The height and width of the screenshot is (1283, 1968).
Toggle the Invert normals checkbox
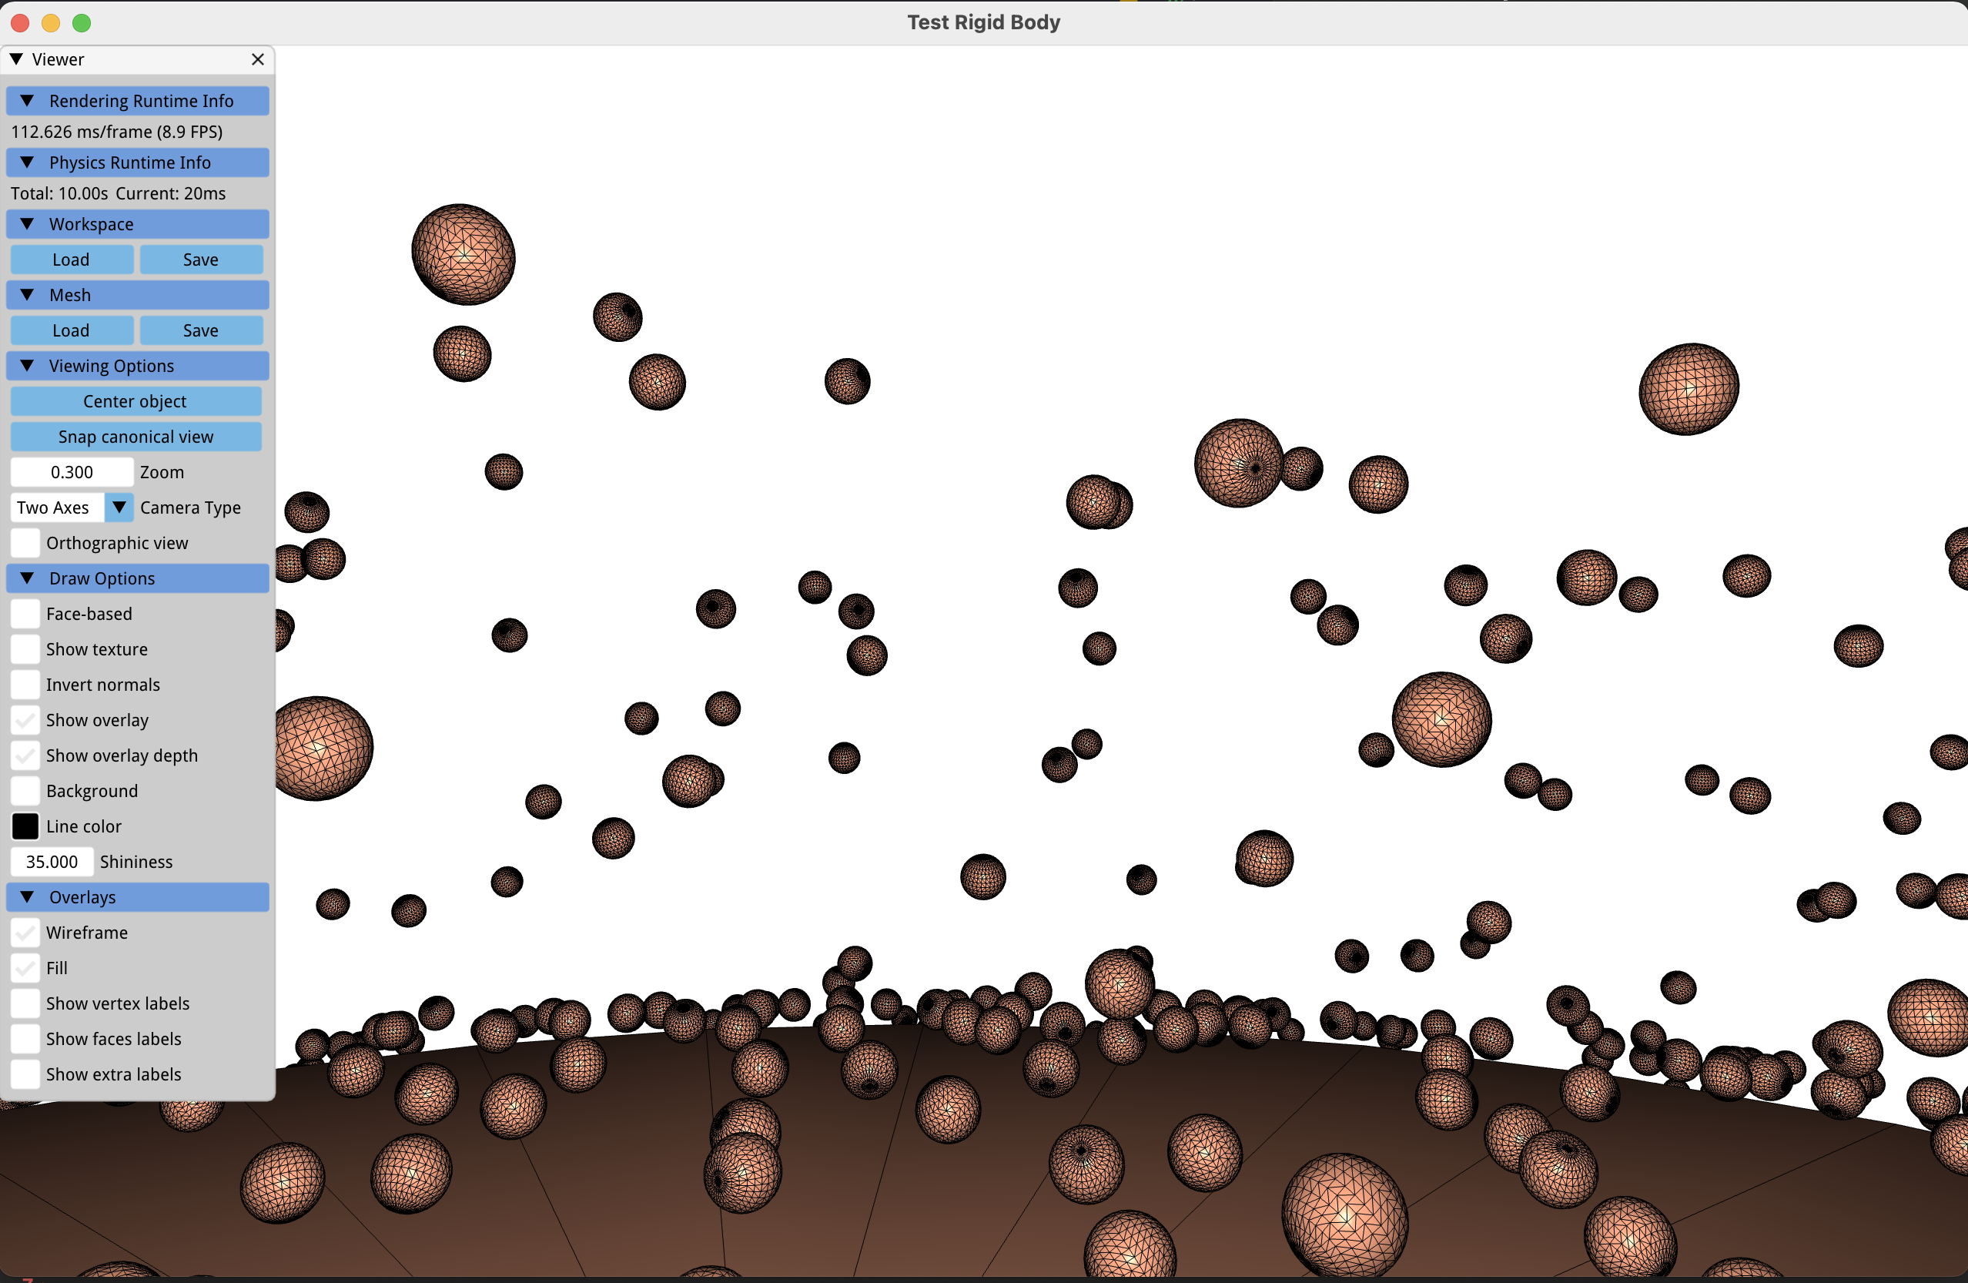(x=25, y=684)
